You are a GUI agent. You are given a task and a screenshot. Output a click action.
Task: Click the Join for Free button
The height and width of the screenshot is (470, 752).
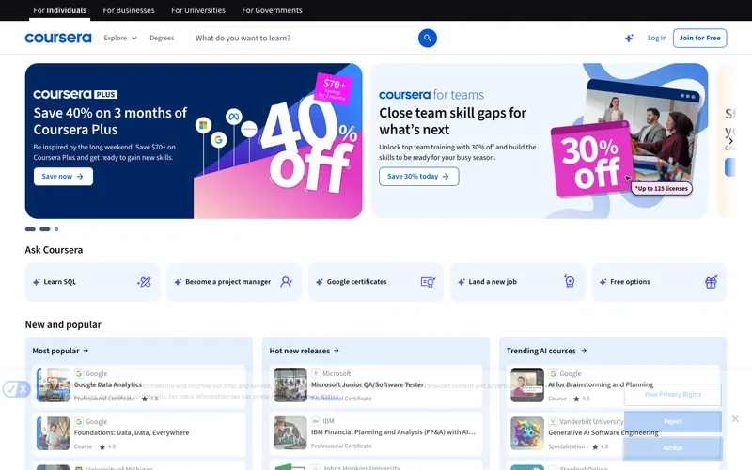pyautogui.click(x=699, y=38)
